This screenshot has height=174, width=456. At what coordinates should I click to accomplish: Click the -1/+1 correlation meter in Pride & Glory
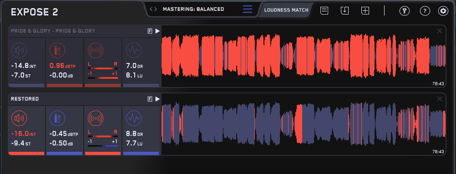click(x=103, y=78)
